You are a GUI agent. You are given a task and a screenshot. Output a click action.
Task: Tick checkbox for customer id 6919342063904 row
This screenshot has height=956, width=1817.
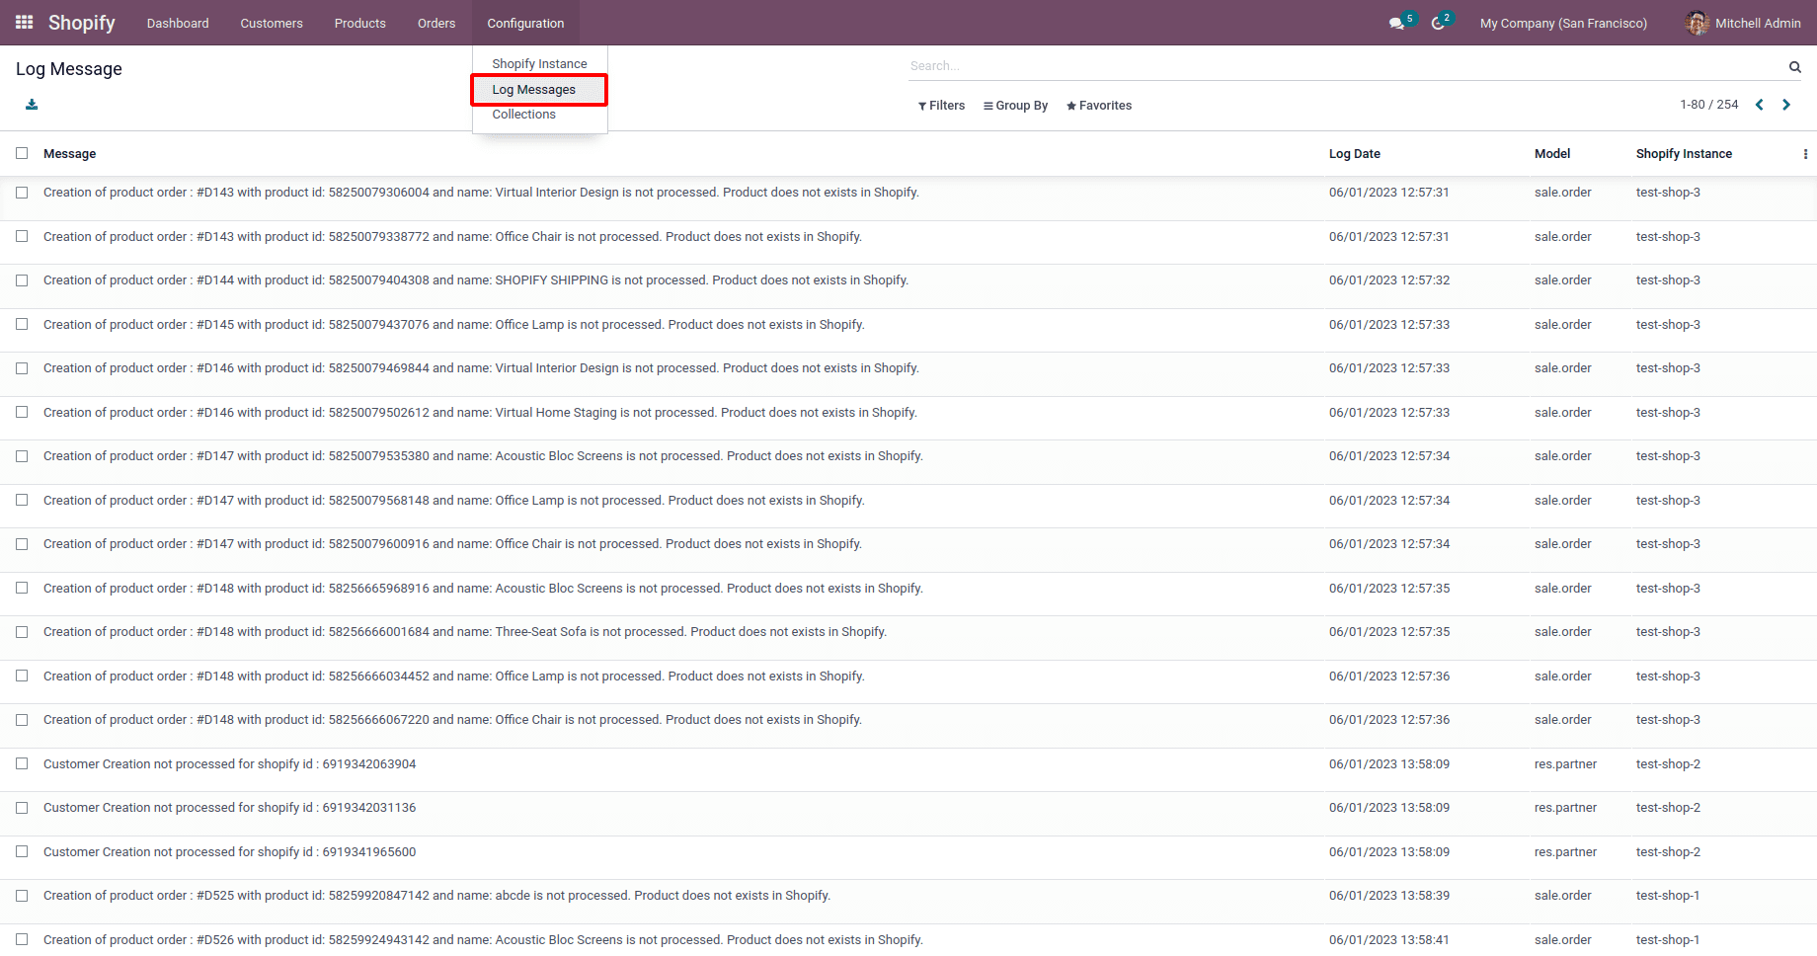pyautogui.click(x=22, y=764)
